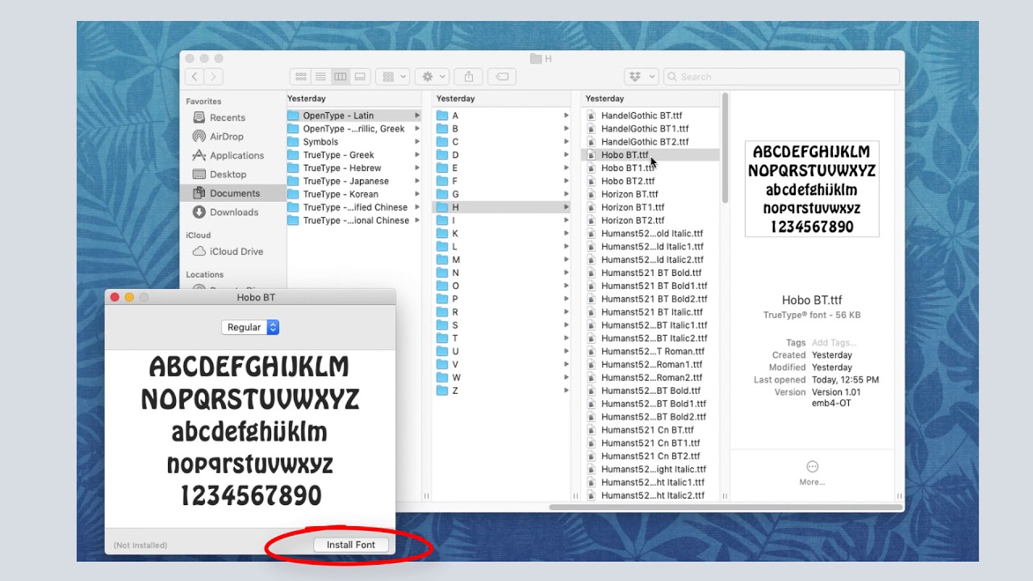Click the Finder back arrow button
Viewport: 1033px width, 581px height.
pyautogui.click(x=194, y=77)
